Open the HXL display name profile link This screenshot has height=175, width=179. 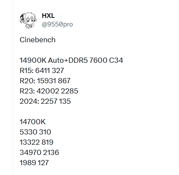[48, 16]
